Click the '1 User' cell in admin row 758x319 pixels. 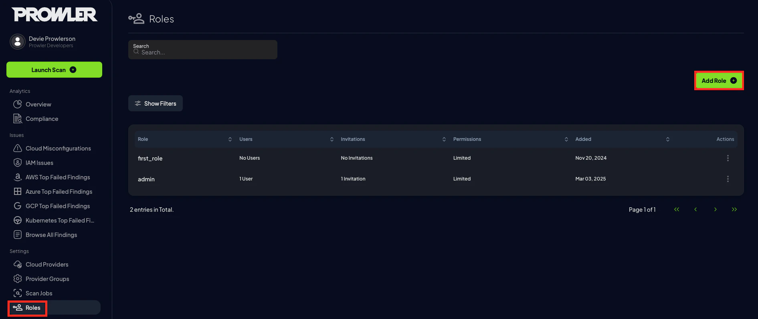click(x=246, y=179)
